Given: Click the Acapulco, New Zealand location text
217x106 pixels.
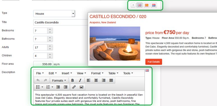Looking at the screenshot, I should pyautogui.click(x=103, y=22).
